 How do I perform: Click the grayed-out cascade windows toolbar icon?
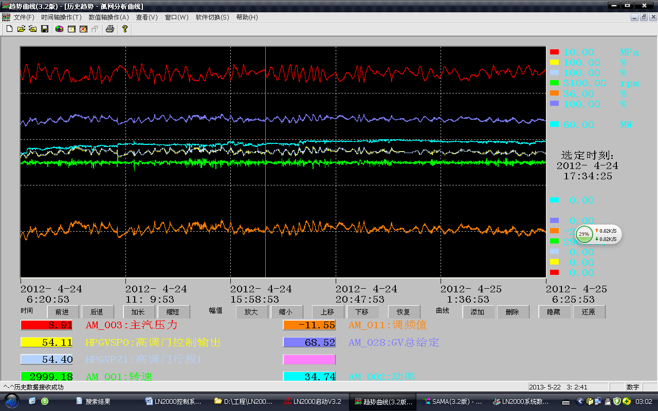click(95, 29)
